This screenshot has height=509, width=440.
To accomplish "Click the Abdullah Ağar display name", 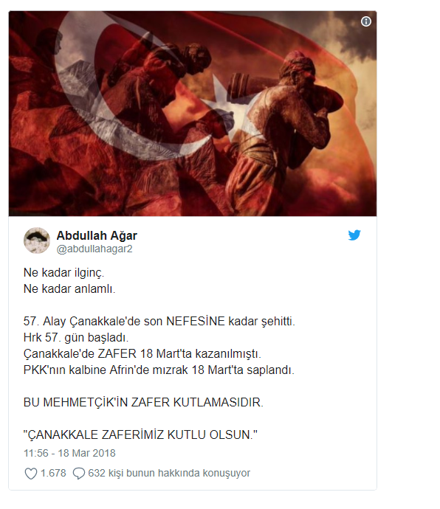I will (97, 235).
